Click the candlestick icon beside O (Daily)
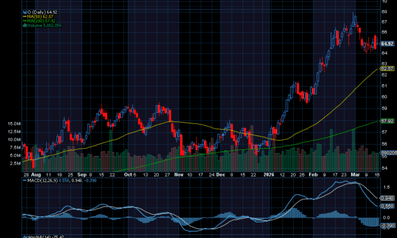Viewport: 397px width, 238px height. [25, 12]
